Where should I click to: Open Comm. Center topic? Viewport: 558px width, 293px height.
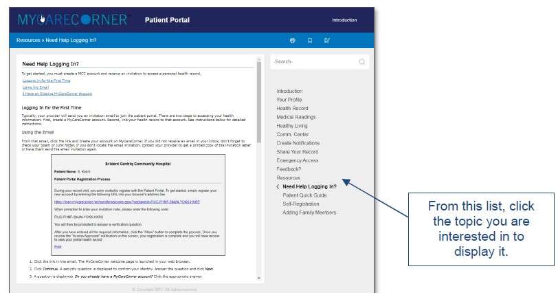point(293,134)
